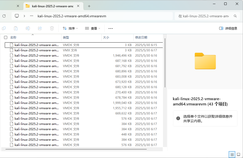Check the select-all checkbox in the name column header
Screen dimensions: 243x158
(6, 37)
